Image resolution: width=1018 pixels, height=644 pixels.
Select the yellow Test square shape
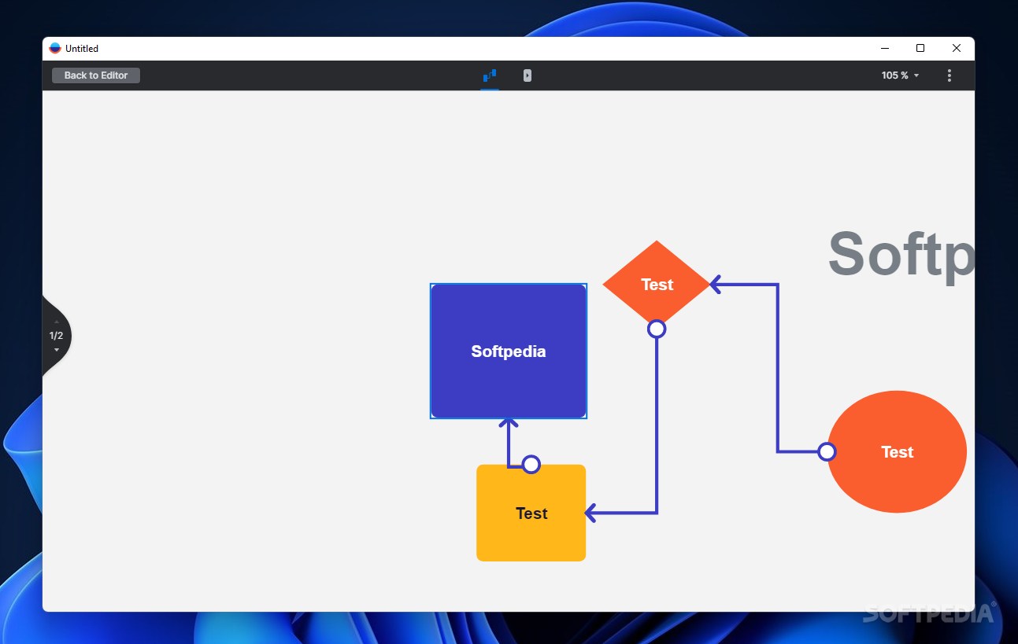[531, 513]
